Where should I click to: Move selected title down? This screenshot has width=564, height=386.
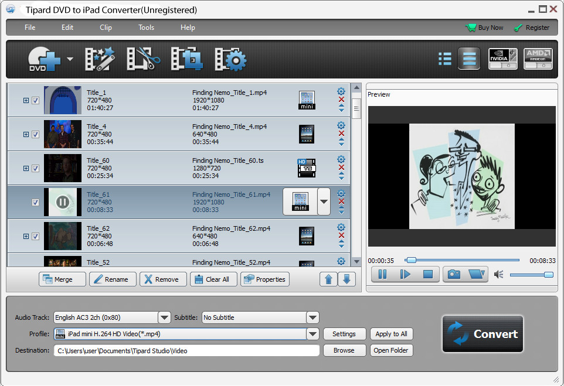346,279
